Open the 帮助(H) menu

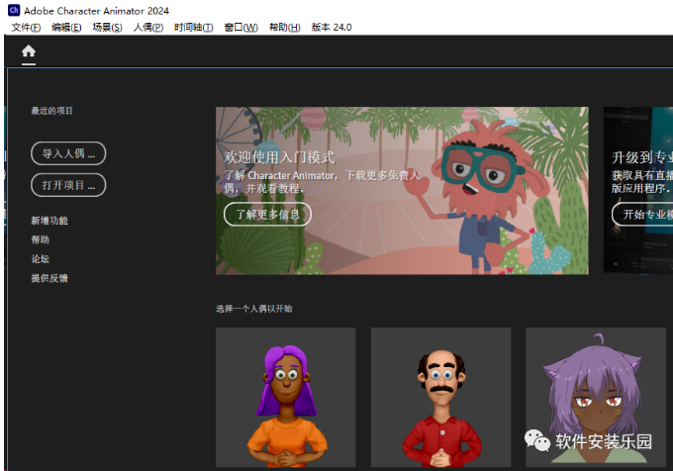click(285, 28)
